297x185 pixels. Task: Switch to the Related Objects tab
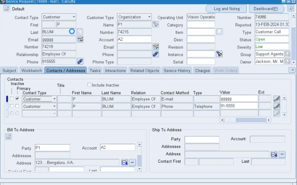coord(144,70)
